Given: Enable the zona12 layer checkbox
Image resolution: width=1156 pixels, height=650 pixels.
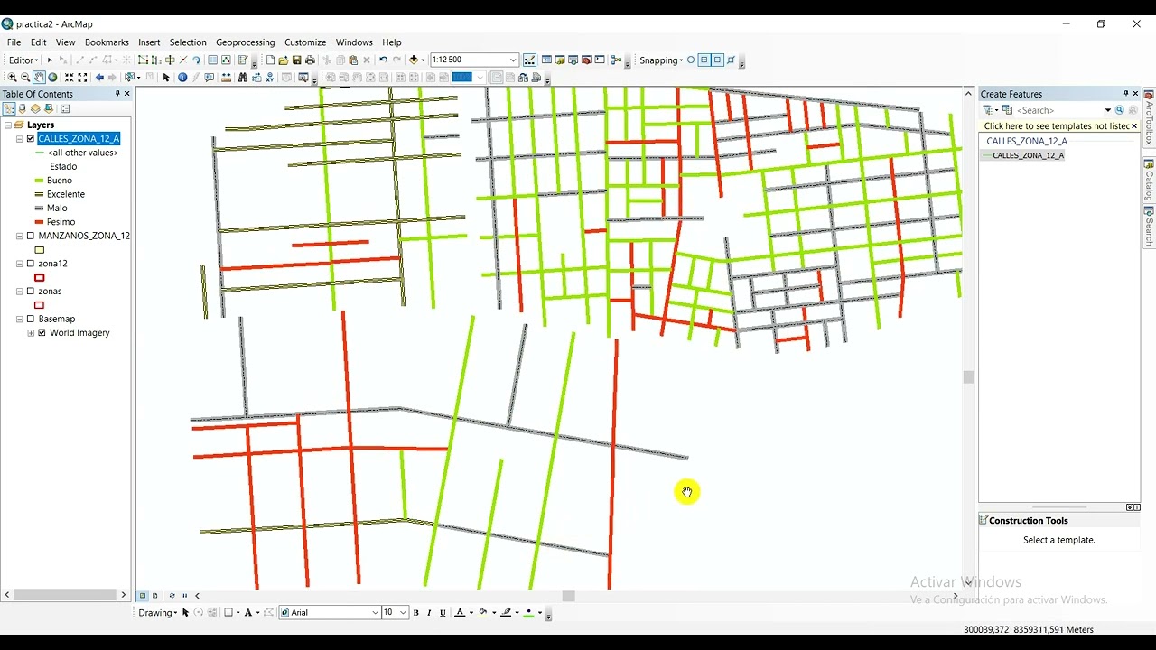Looking at the screenshot, I should [31, 264].
